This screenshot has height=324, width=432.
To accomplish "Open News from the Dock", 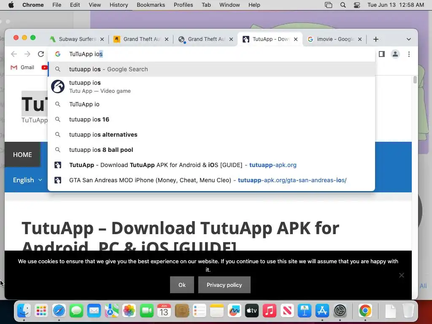I will click(x=287, y=311).
